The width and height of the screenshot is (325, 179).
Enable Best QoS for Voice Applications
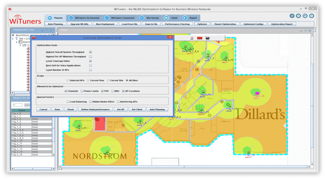[91, 65]
